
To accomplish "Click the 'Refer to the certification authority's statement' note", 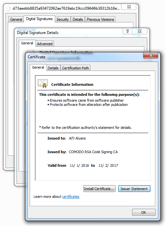I will tap(85, 128).
